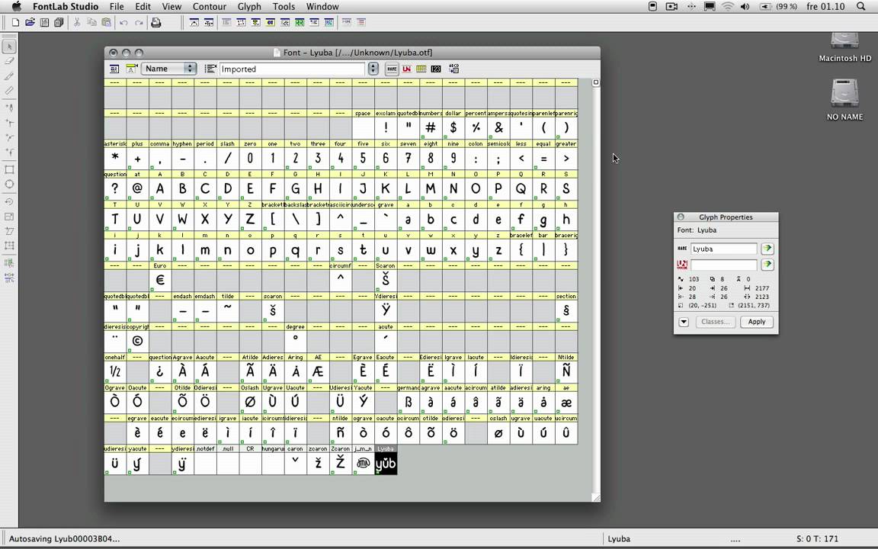Select the arrow Edit tool in left toolbox
The height and width of the screenshot is (549, 878).
click(9, 46)
